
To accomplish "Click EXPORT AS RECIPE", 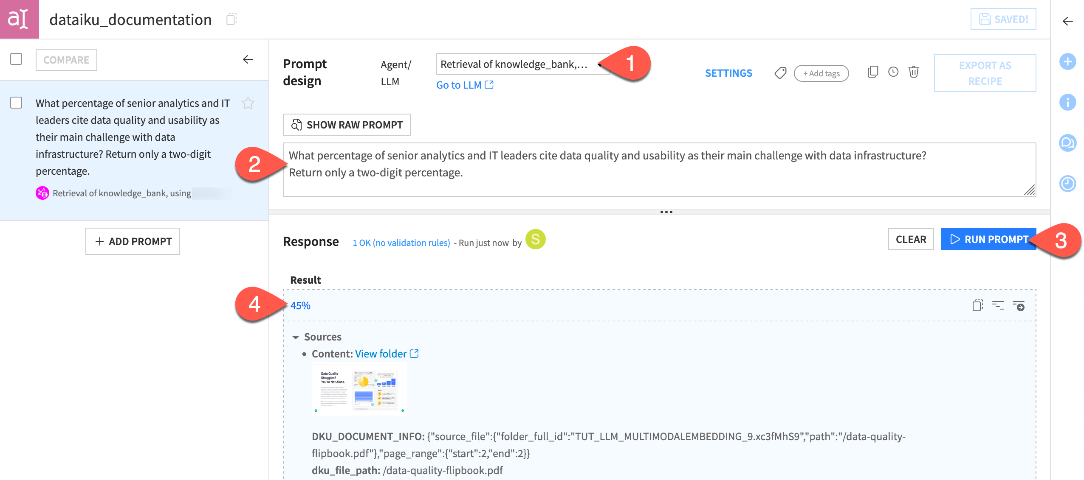I will click(985, 73).
